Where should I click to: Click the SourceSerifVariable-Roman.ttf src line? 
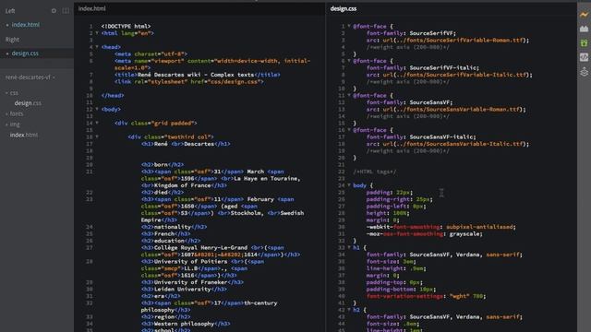tap(448, 41)
